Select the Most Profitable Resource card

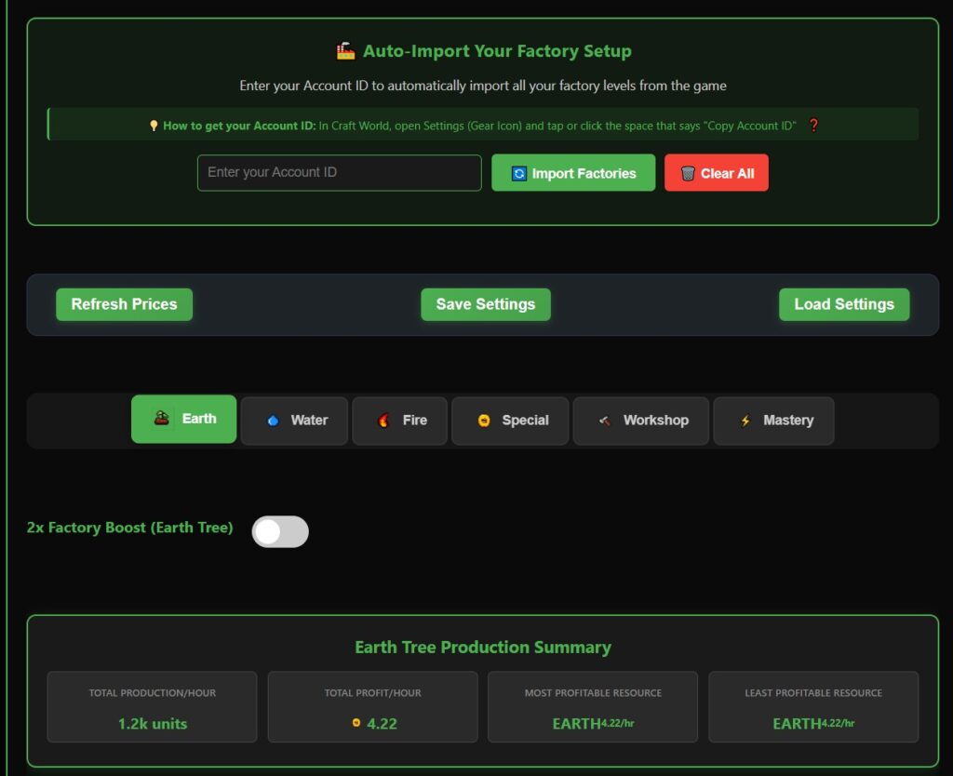(x=592, y=707)
